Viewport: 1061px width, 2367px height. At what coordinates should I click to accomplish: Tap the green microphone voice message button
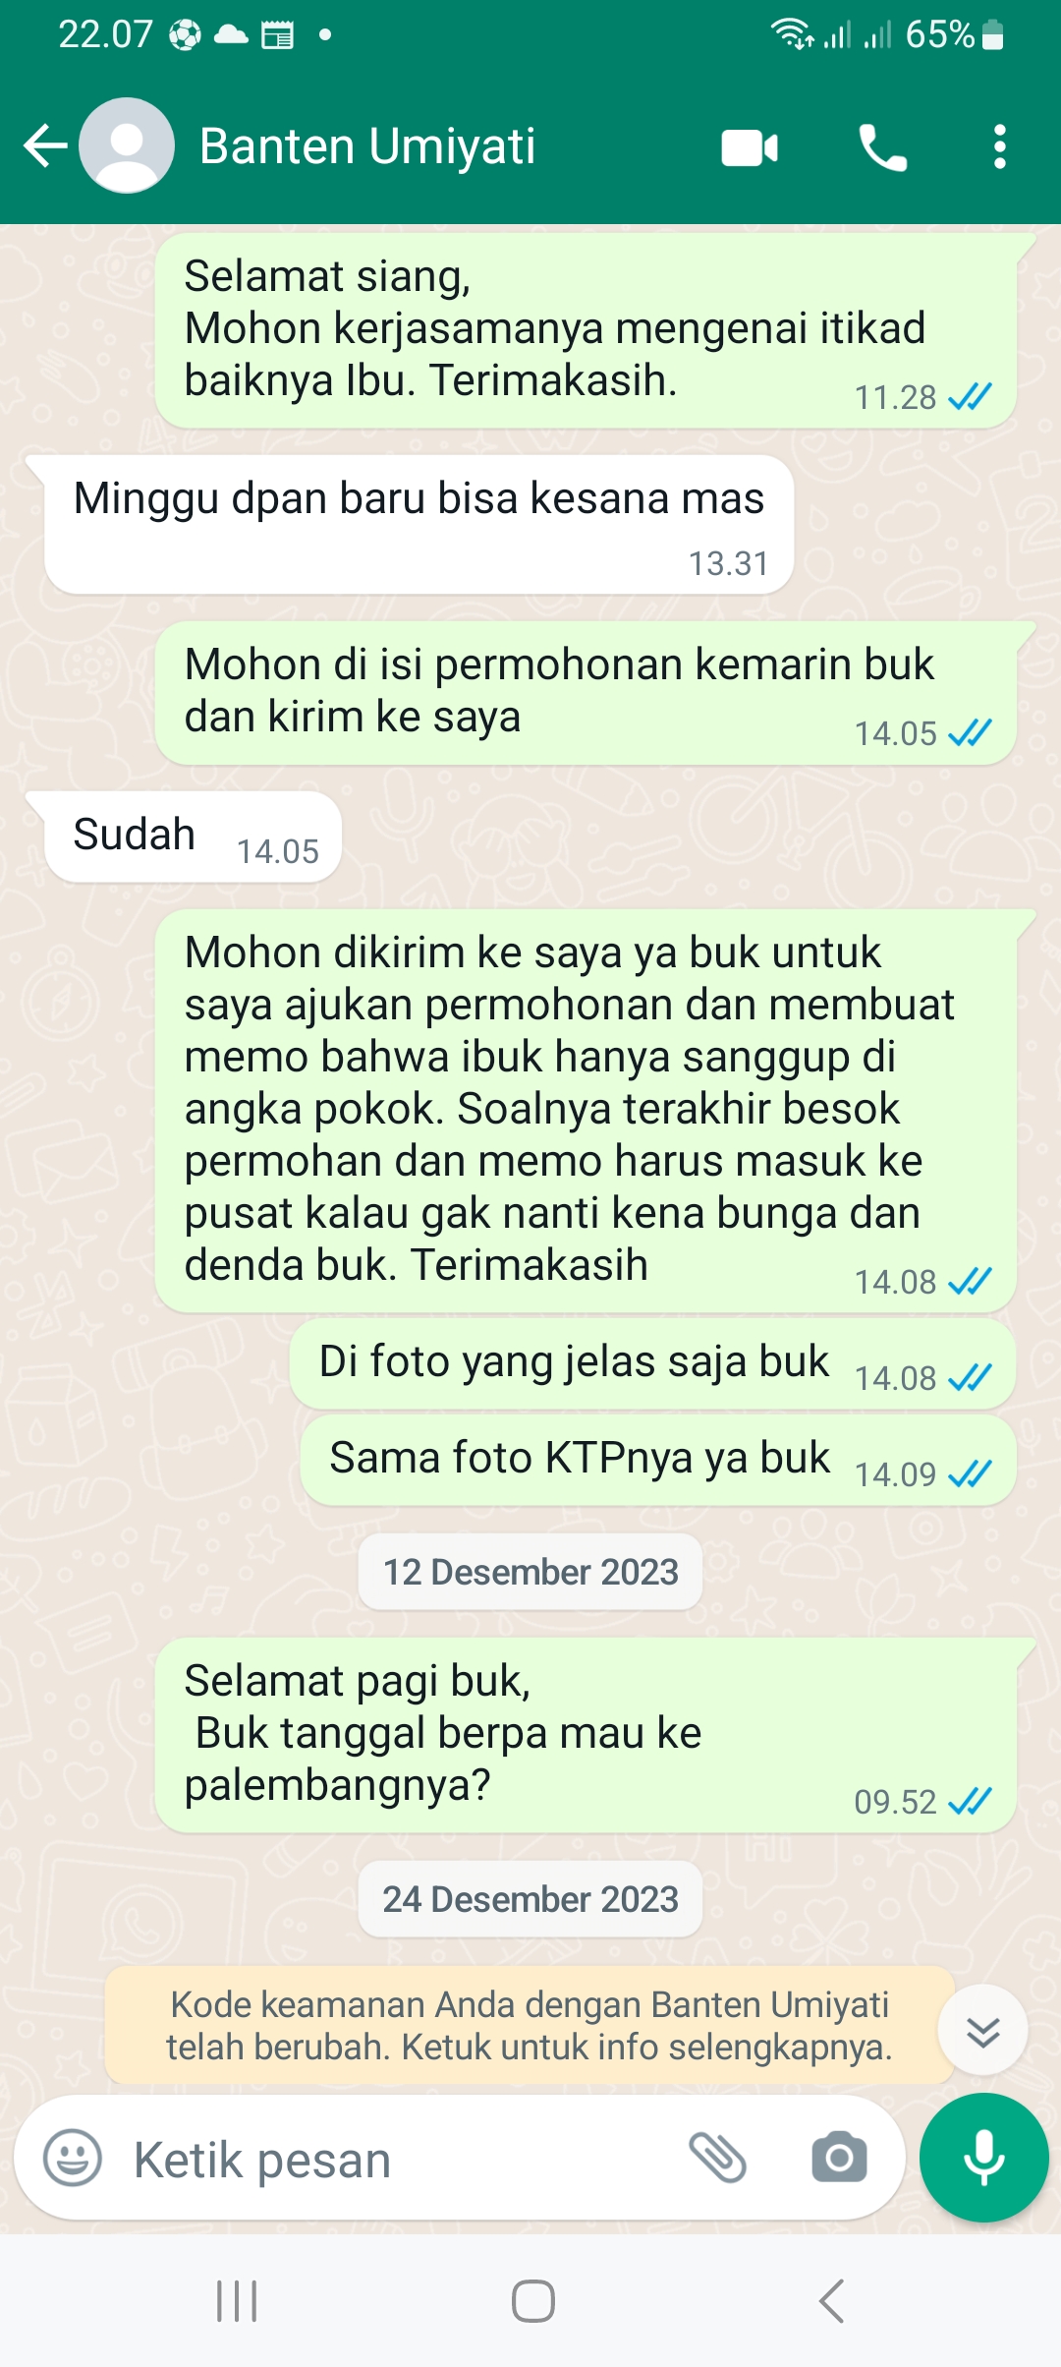click(x=983, y=2158)
